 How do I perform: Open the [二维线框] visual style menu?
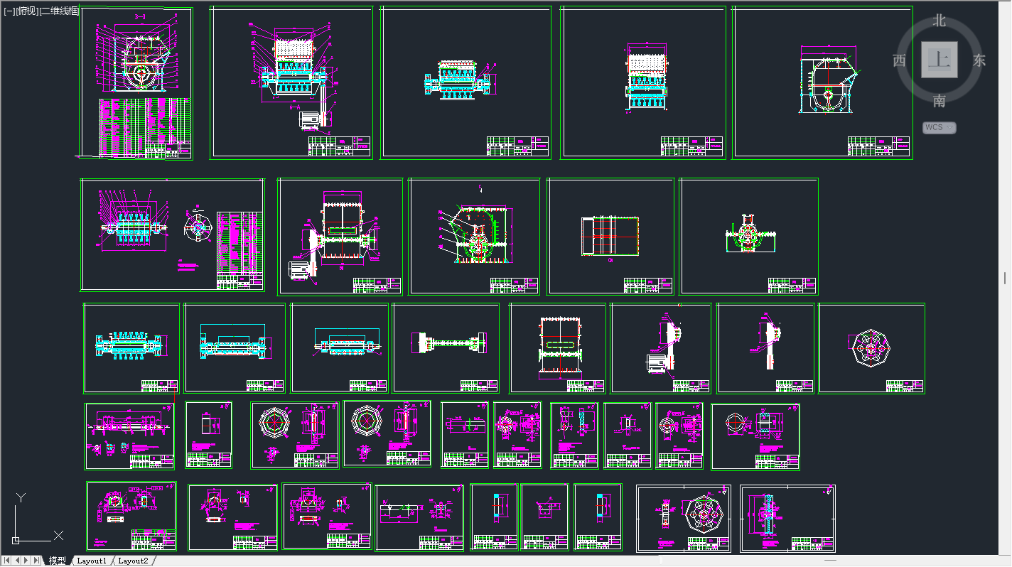click(x=58, y=11)
